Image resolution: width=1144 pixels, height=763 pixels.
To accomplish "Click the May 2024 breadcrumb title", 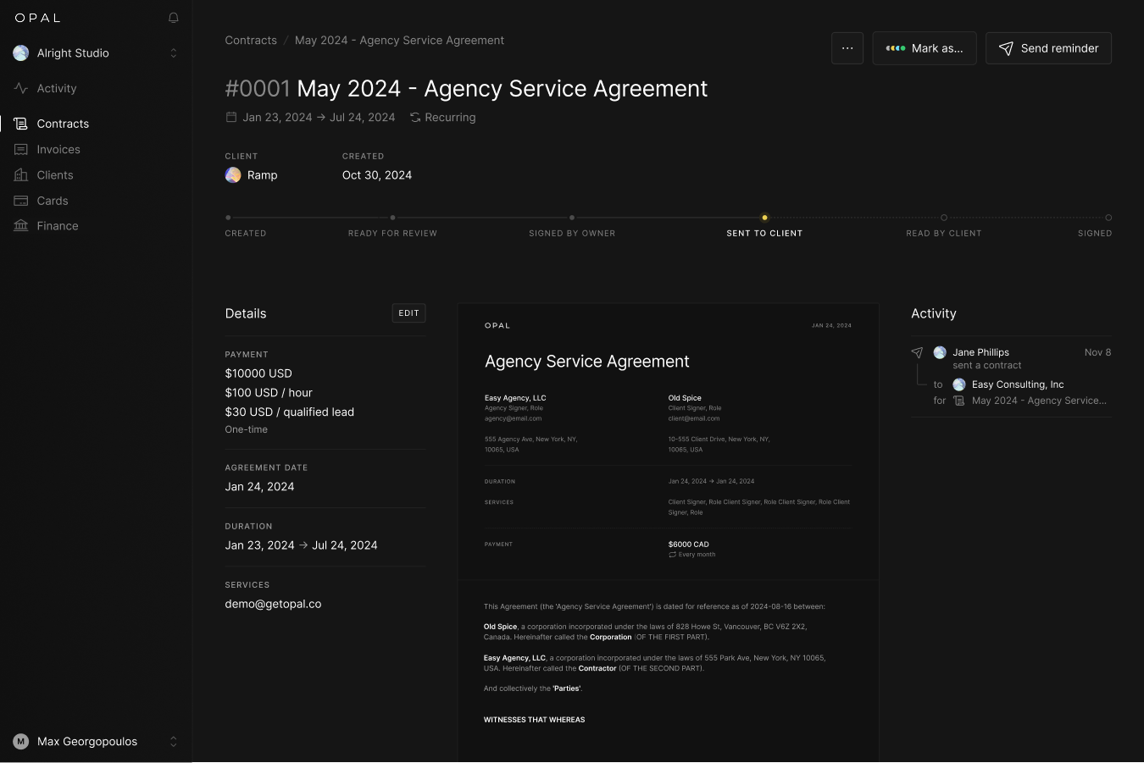I will pos(399,40).
